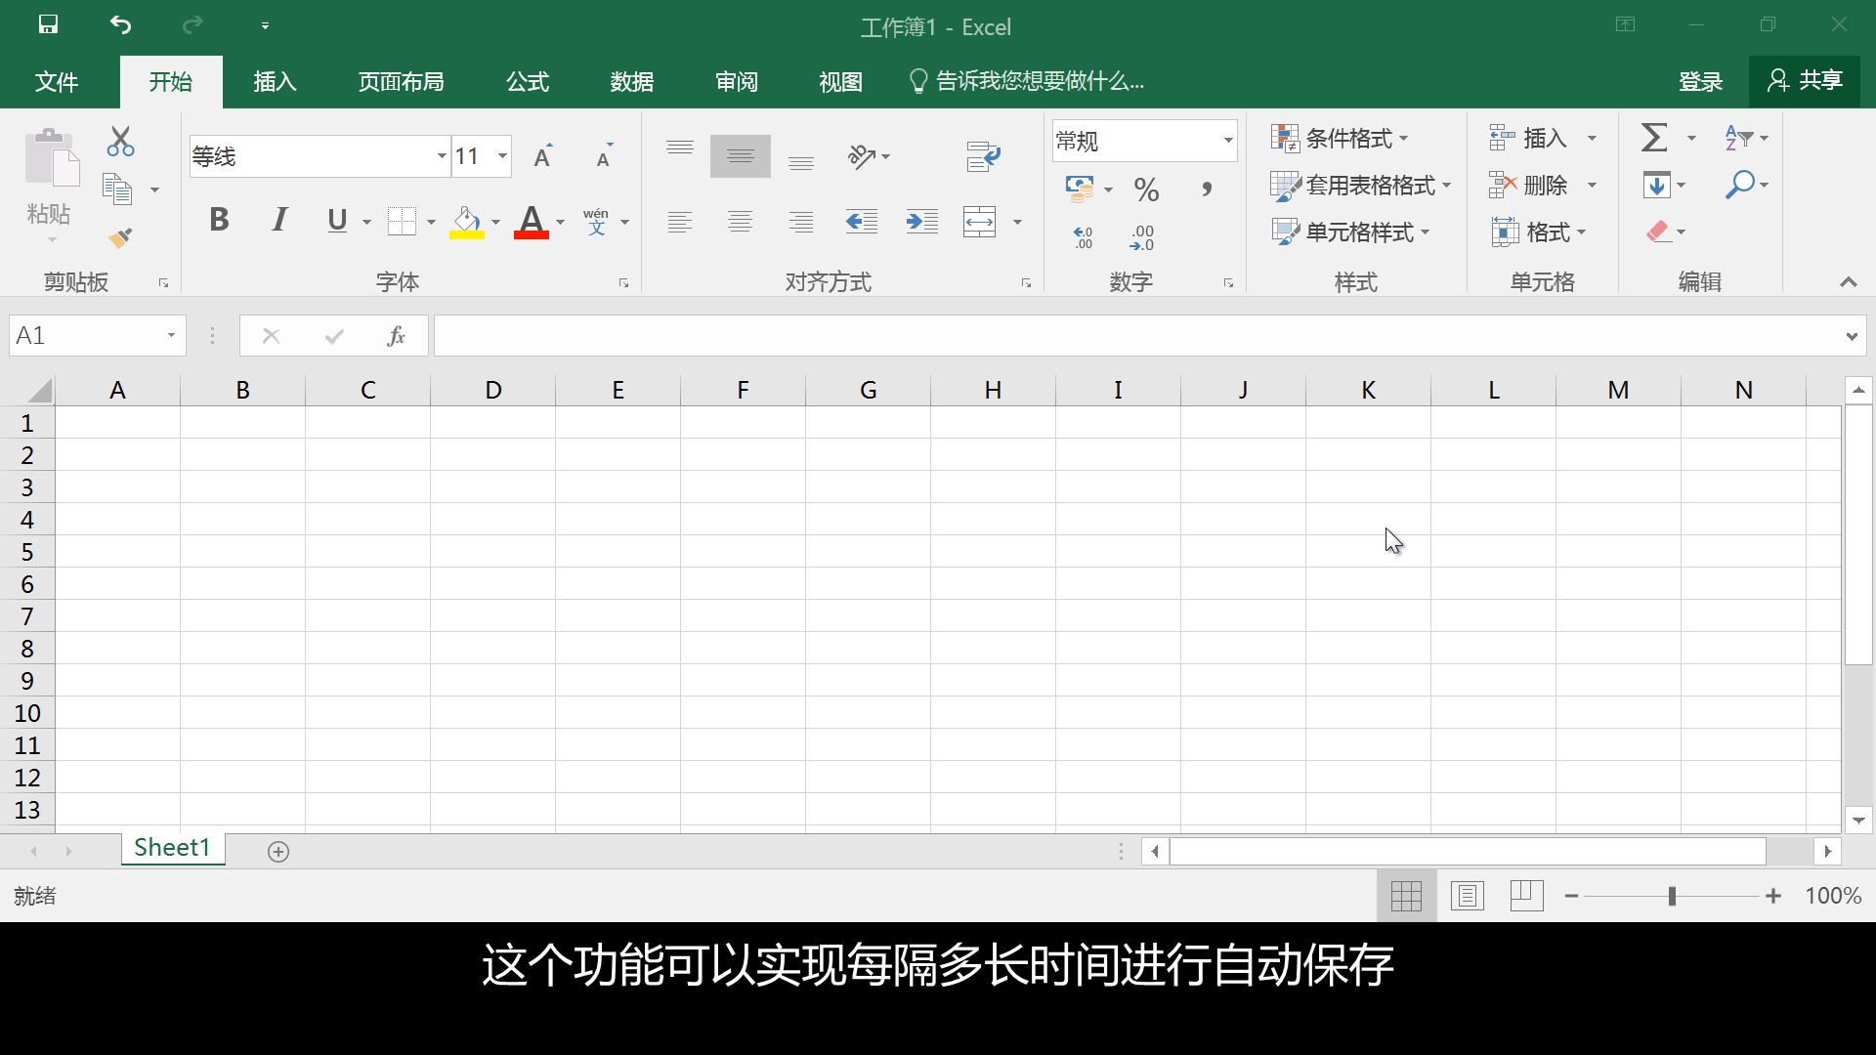This screenshot has width=1876, height=1055.
Task: Switch to the 公式 tab
Action: click(528, 82)
